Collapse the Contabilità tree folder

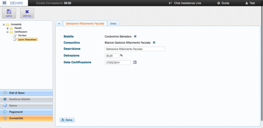[4, 24]
